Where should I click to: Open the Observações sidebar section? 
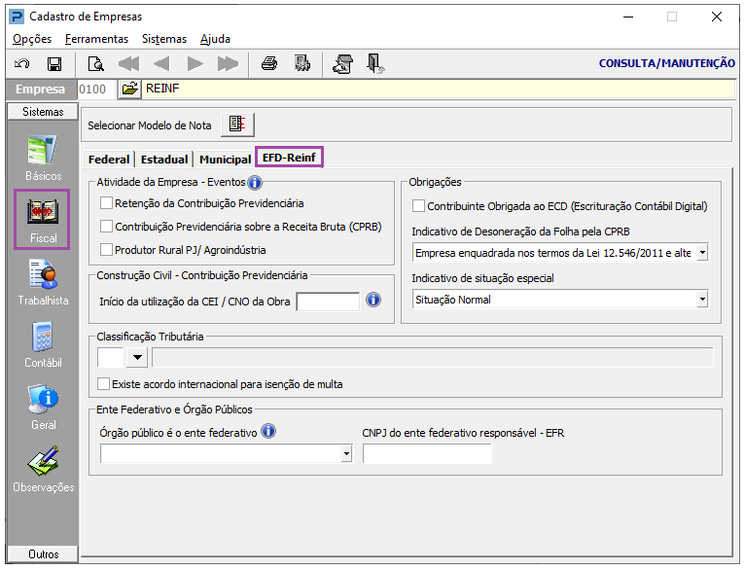click(x=43, y=469)
